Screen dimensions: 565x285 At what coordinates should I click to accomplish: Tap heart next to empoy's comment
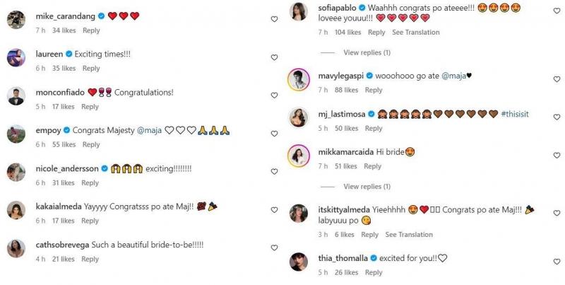274,134
